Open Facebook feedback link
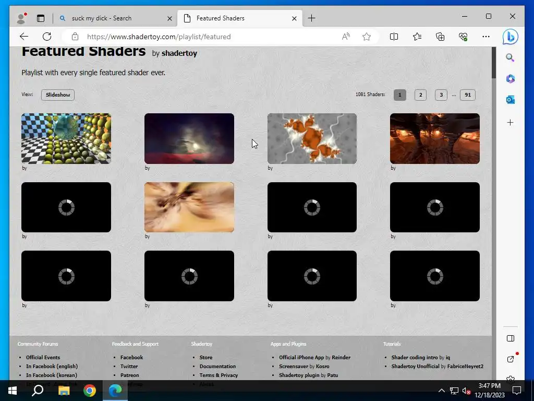 pyautogui.click(x=131, y=357)
